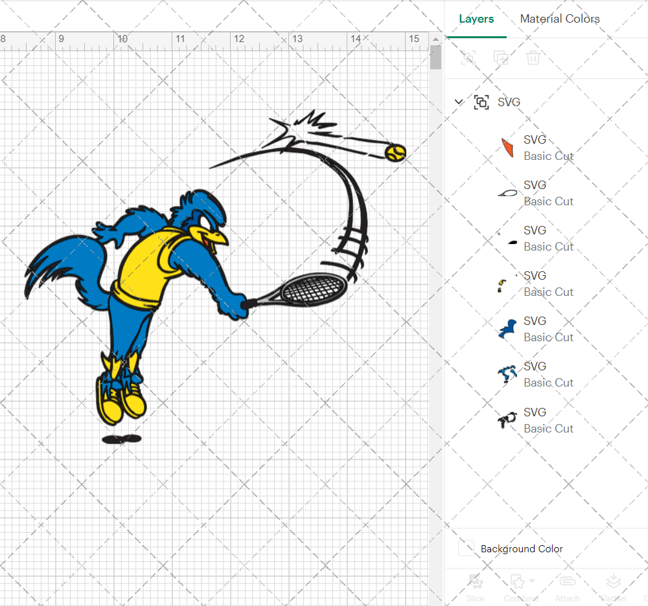Click the Group icon in layers toolbar
The width and height of the screenshot is (648, 606).
coord(469,58)
